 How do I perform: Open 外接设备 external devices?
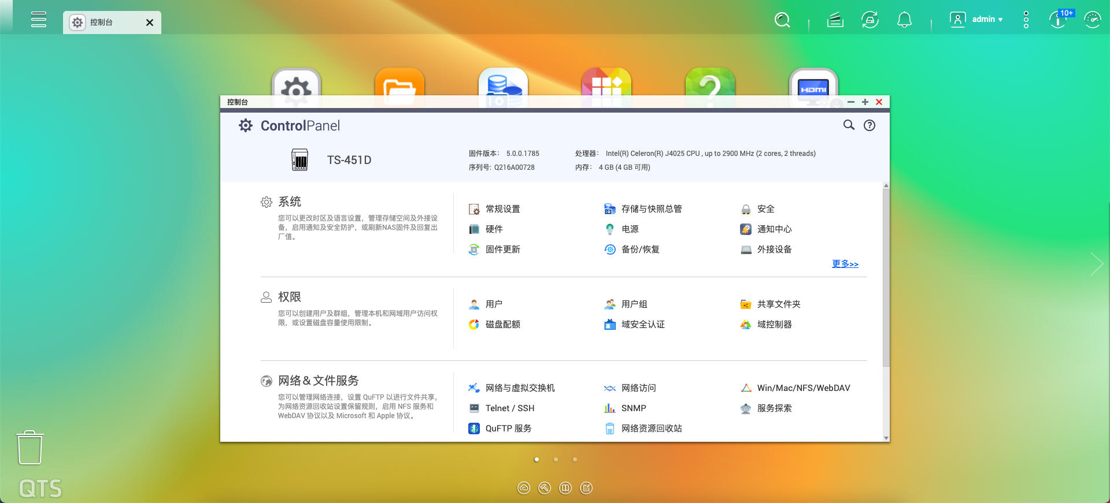click(766, 249)
